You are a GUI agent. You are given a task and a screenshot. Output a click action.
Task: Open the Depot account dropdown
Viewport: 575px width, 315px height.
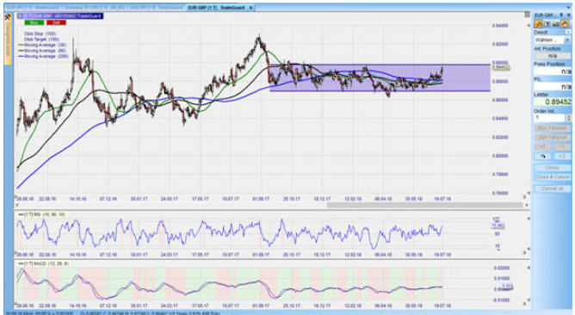(x=567, y=40)
